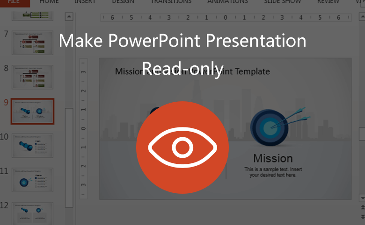365x225 pixels.
Task: Select slide 11 thumbnail
Action: pos(33,180)
